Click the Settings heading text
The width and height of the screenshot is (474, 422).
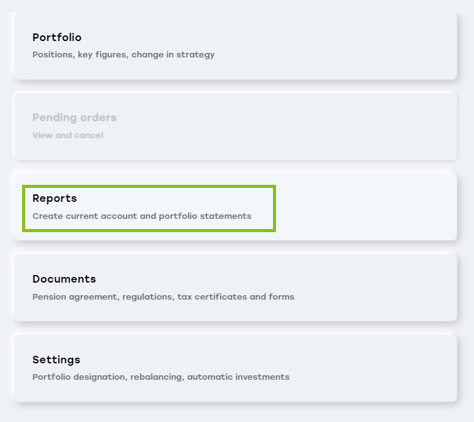click(56, 360)
